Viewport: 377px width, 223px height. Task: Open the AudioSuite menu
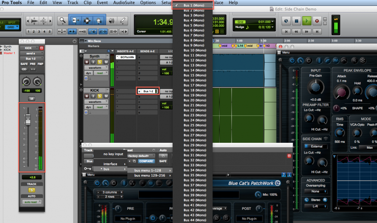[x=124, y=3]
